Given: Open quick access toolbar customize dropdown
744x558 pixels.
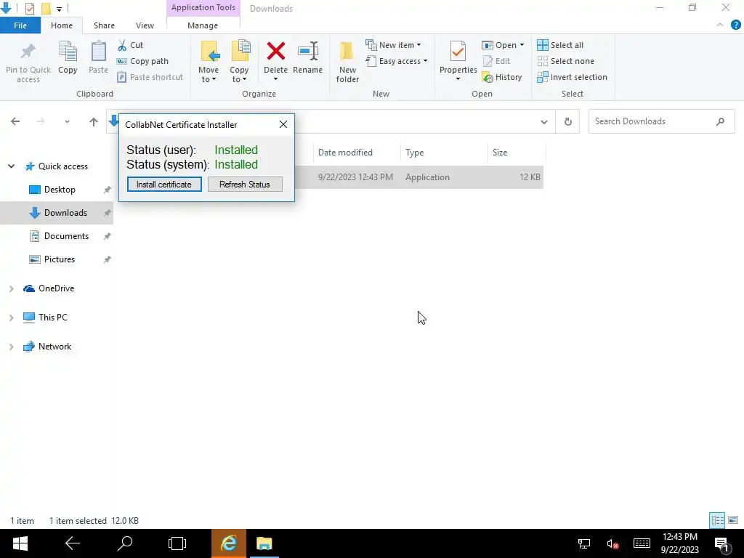Looking at the screenshot, I should [x=59, y=9].
